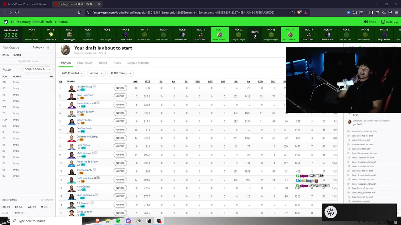401x225 pixels.
Task: Click the Pick Queue heading
Action: pos(11,47)
